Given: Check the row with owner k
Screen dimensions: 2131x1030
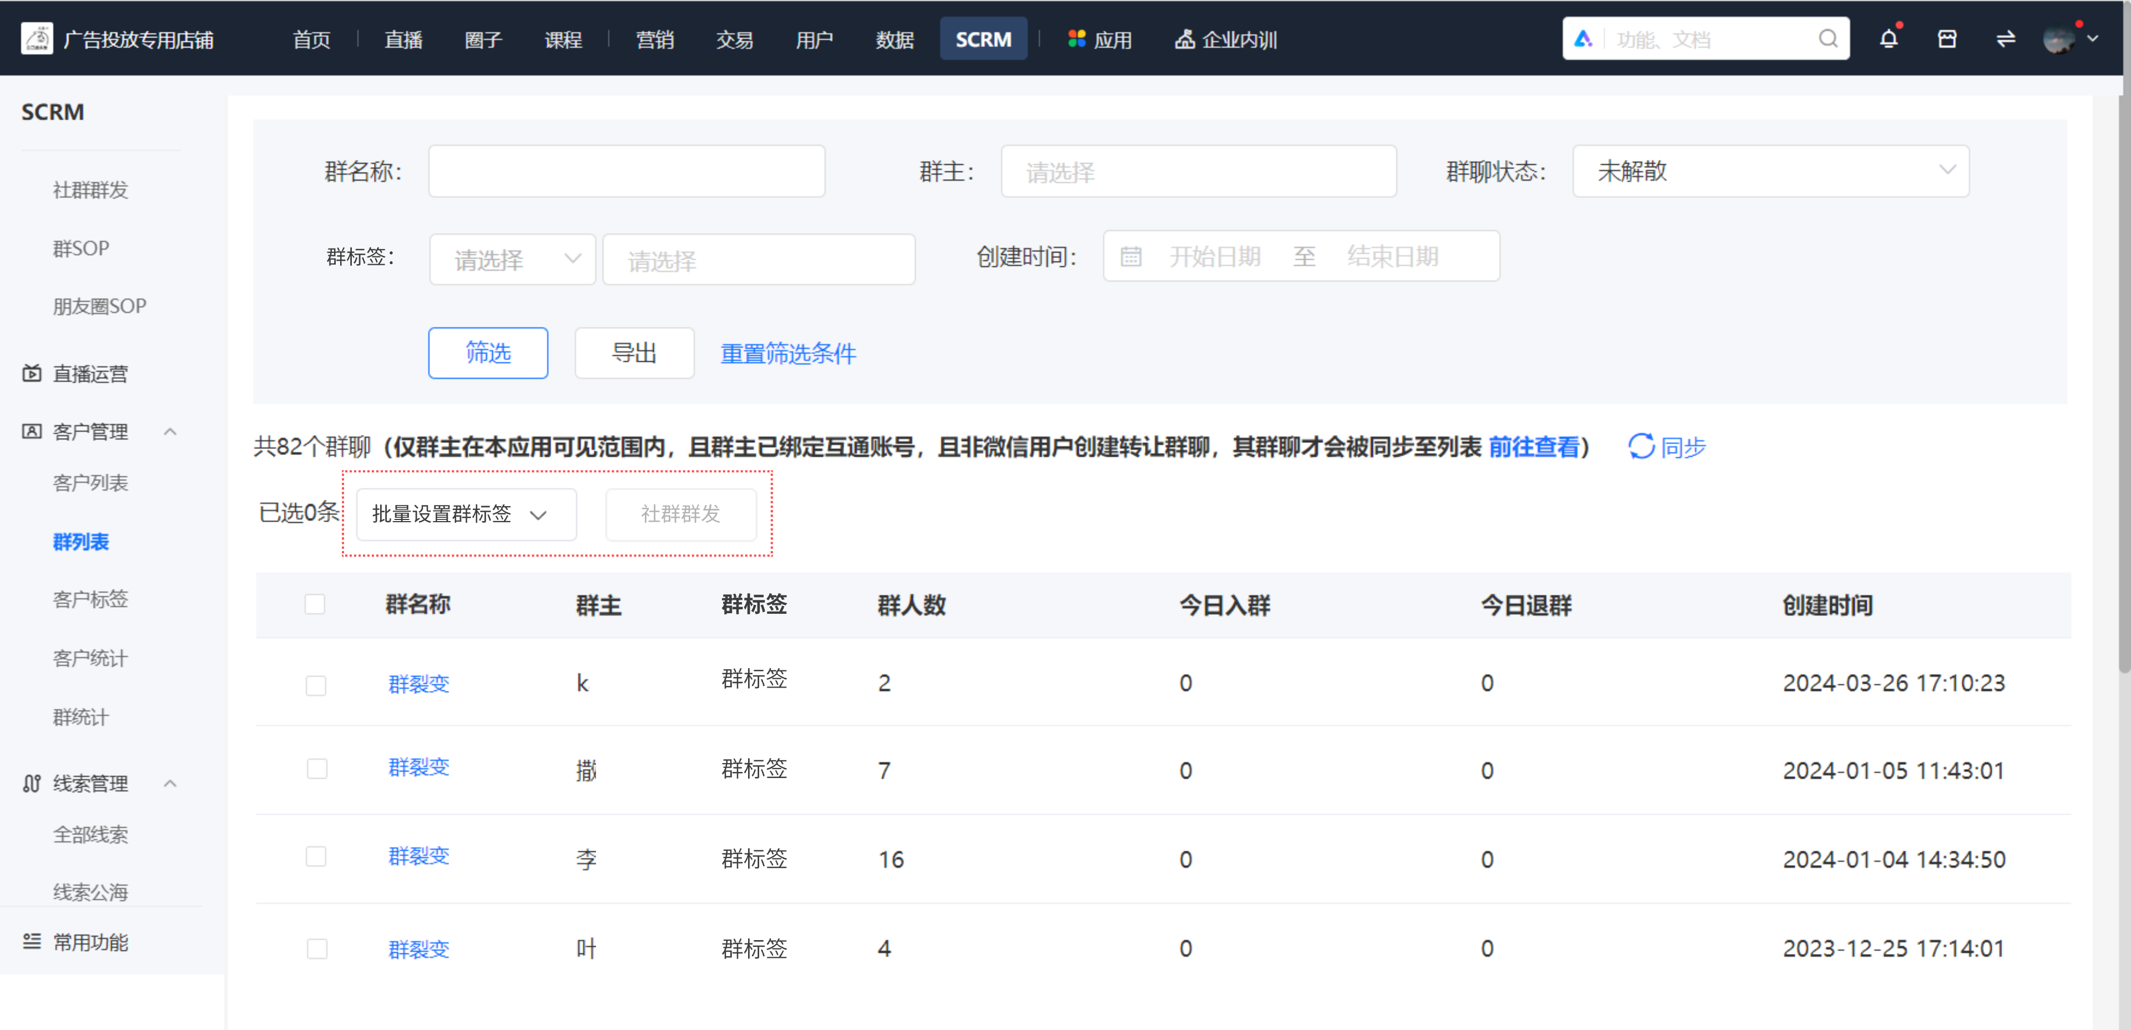Looking at the screenshot, I should [315, 685].
